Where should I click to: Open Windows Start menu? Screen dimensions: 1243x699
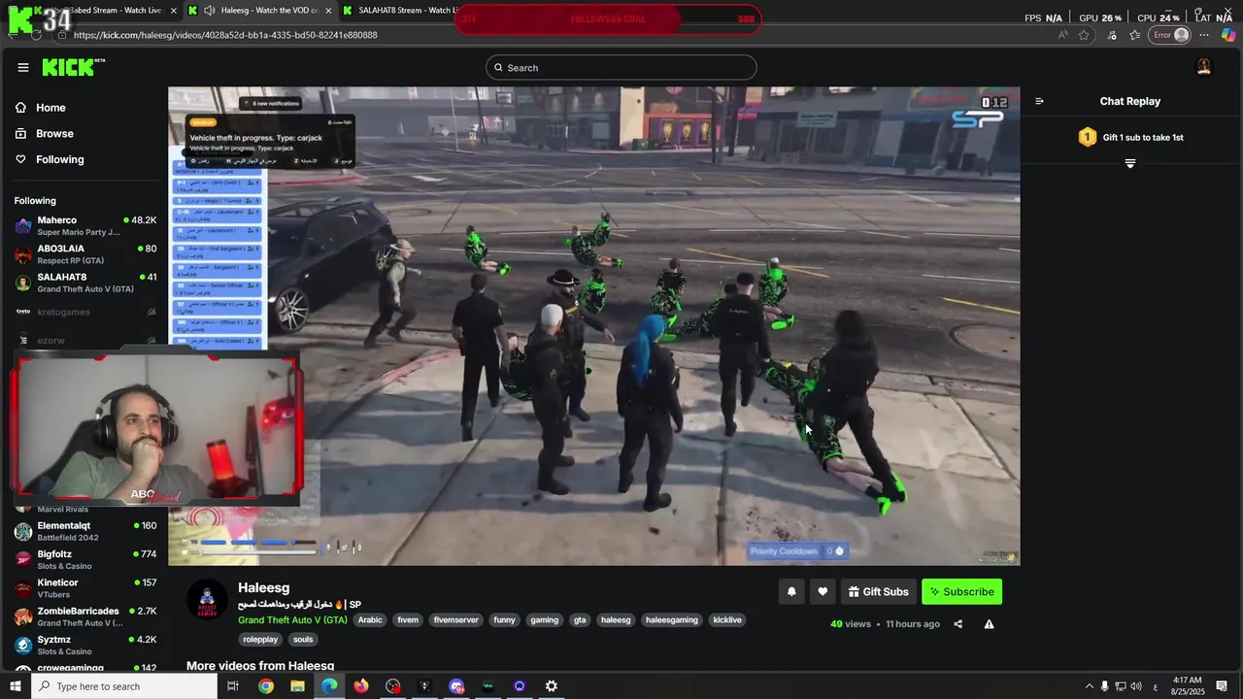(15, 686)
